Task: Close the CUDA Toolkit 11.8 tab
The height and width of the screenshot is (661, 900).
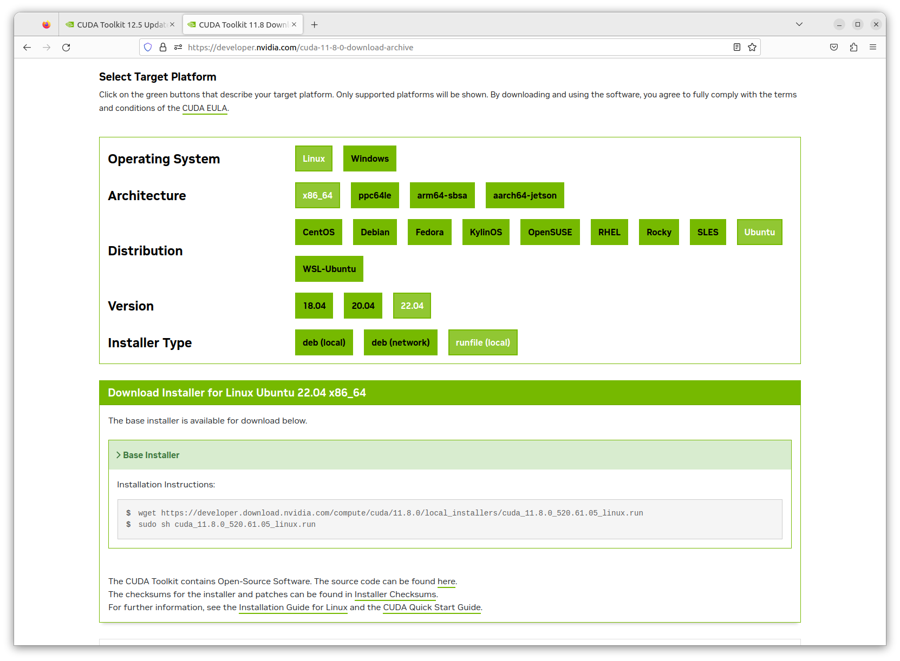Action: [x=294, y=24]
